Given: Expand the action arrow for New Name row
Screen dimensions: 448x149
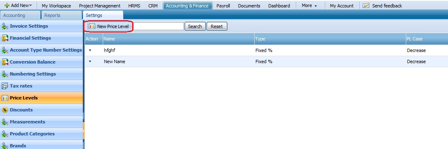Looking at the screenshot, I should pyautogui.click(x=90, y=61).
